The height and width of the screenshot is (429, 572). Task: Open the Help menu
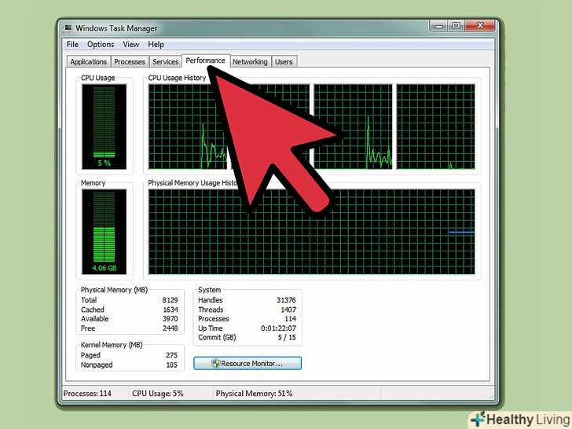tap(156, 45)
